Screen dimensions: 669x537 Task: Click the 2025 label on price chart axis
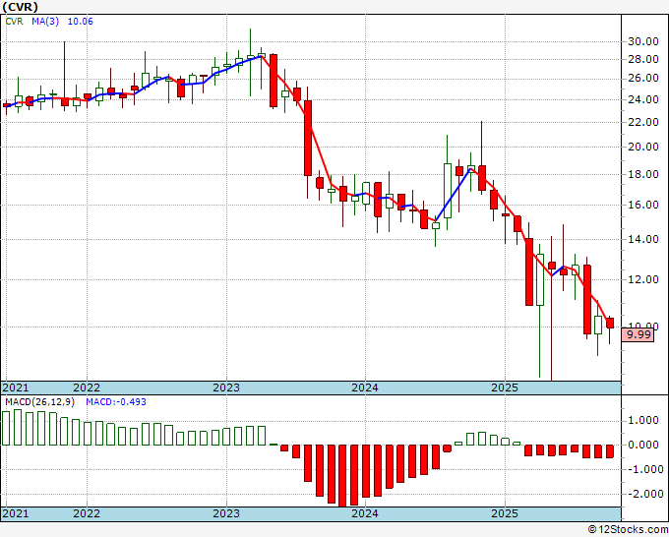(505, 388)
